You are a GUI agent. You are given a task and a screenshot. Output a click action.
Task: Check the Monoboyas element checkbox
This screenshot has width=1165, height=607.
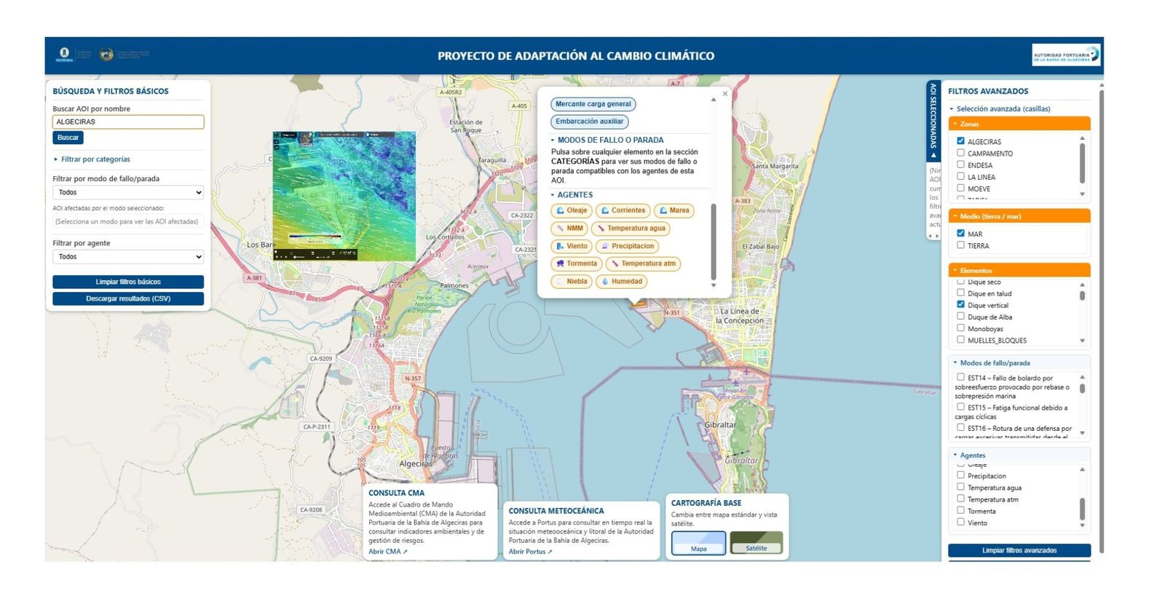coord(960,328)
